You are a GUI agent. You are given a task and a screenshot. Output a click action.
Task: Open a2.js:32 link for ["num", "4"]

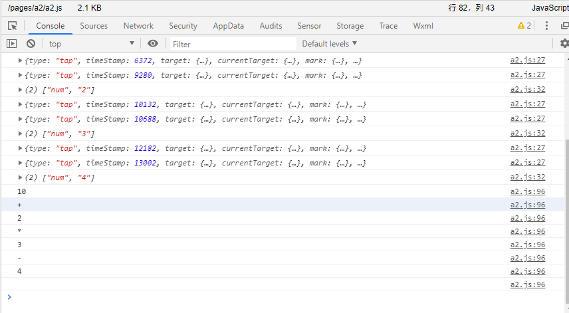(x=528, y=177)
